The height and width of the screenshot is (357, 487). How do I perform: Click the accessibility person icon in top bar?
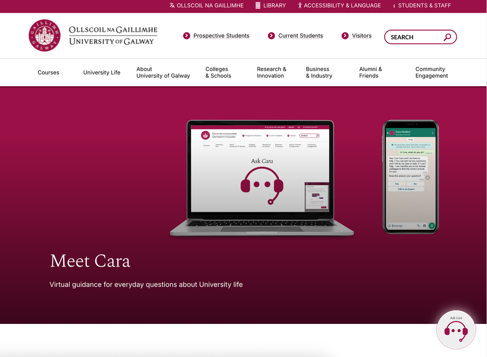pos(300,5)
